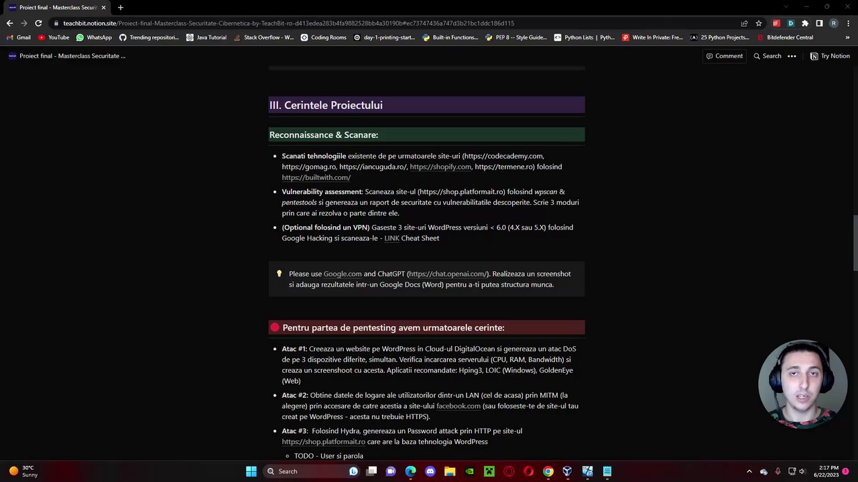
Task: Click the Try Notion button
Action: (x=830, y=56)
